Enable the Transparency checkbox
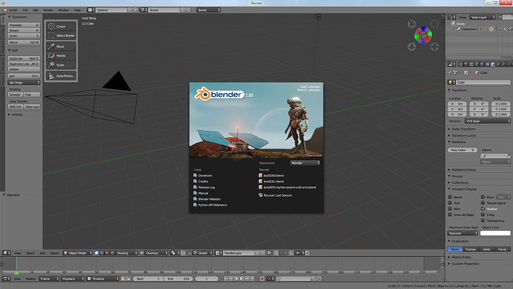Screen dimensions: 513x289 tap(483, 220)
